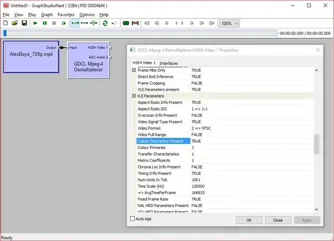Screen dimensions: 334x241
Task: Open the 100% zoom dropdown
Action: click(x=229, y=23)
